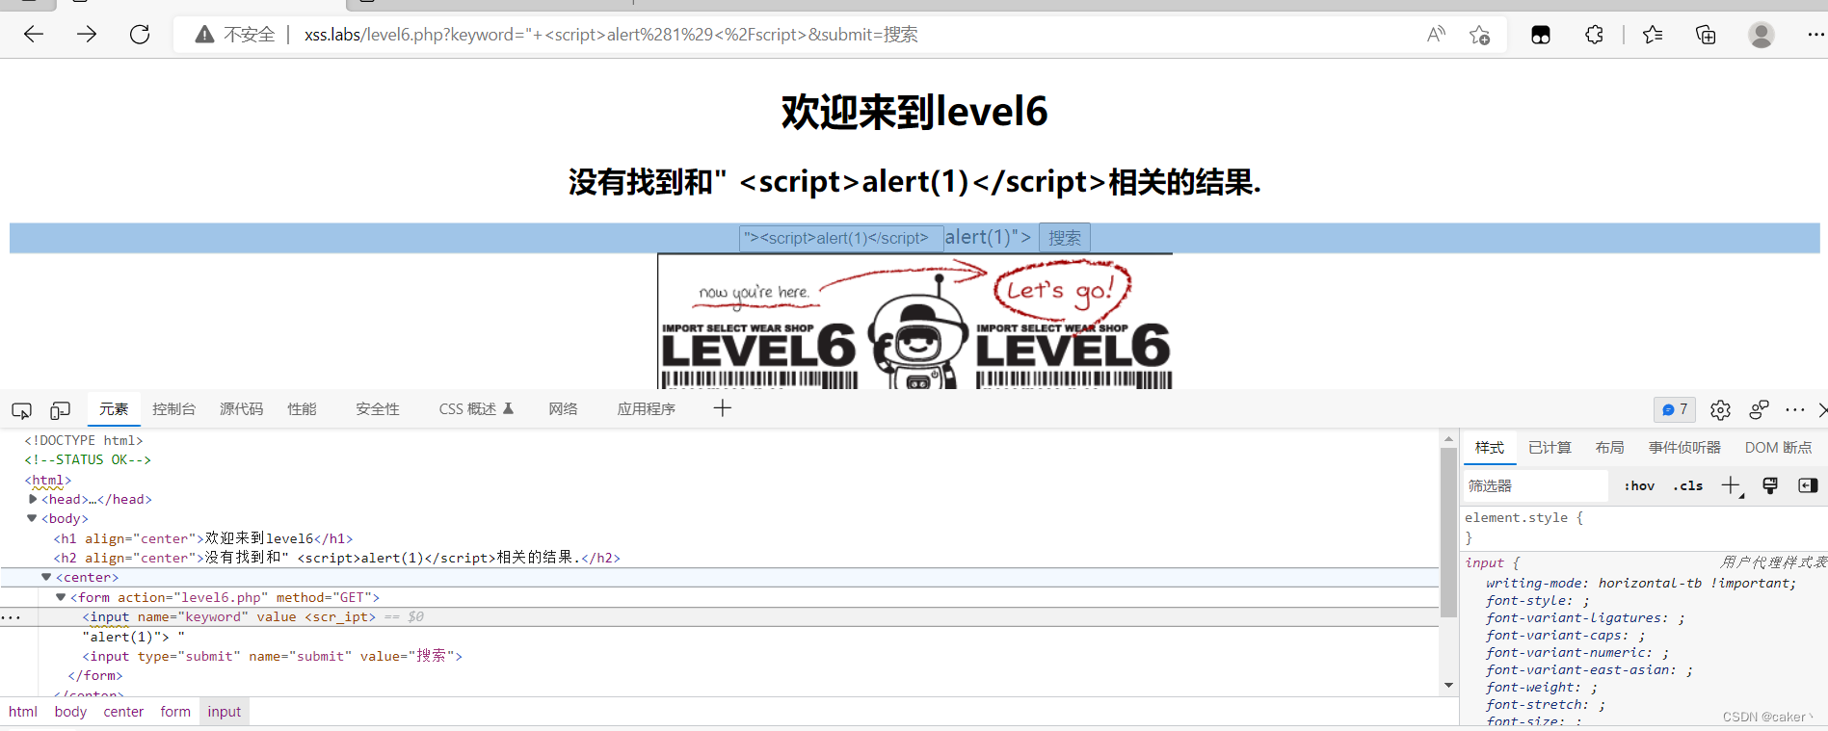1828x731 pixels.
Task: Open the 性能 tab
Action: point(302,409)
